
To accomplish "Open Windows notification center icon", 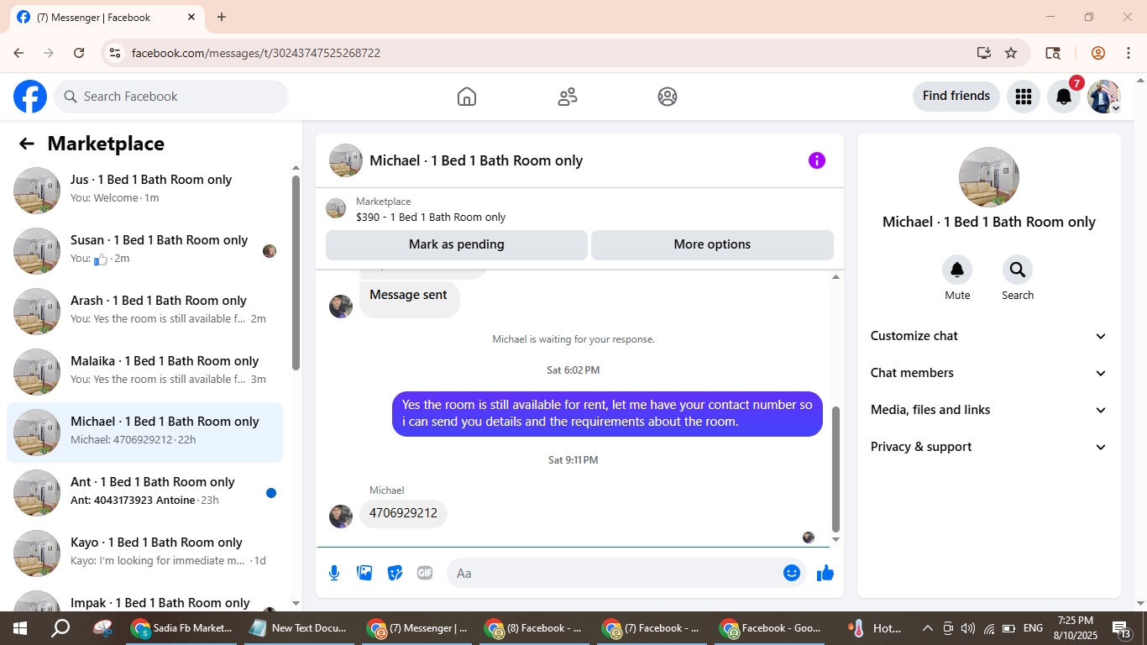I will click(x=1123, y=628).
